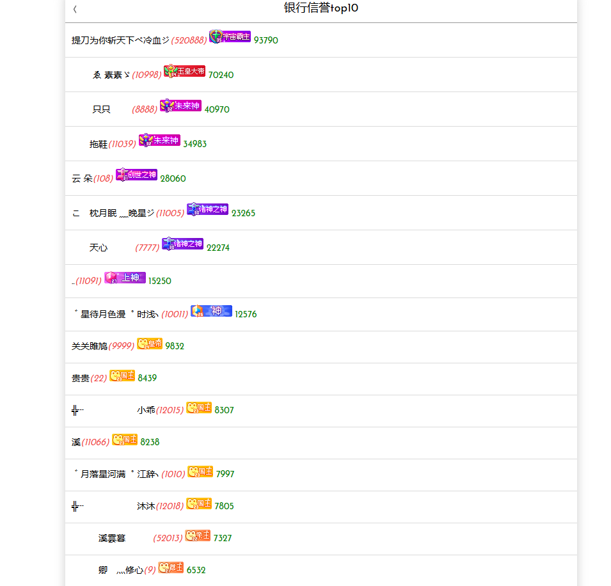Click the 玉皇大帝 rank badge

184,71
